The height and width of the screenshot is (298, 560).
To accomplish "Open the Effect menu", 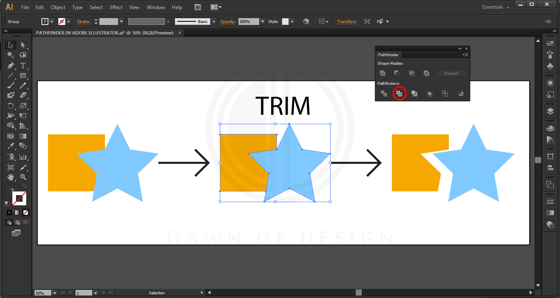I will (x=116, y=7).
